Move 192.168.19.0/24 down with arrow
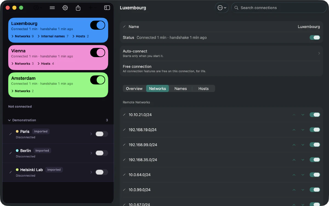 303,130
